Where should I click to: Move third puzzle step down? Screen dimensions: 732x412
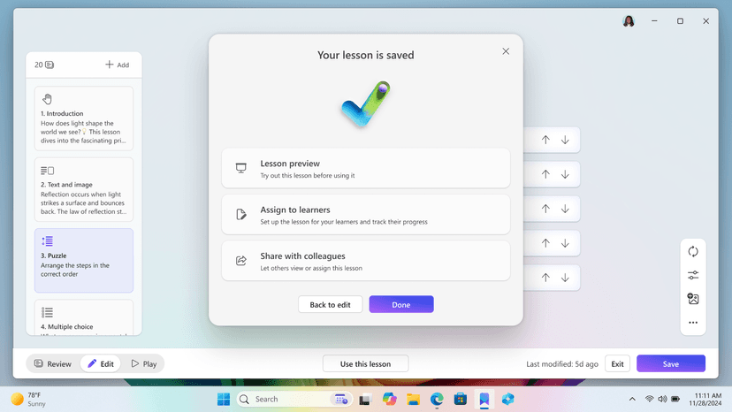pyautogui.click(x=565, y=209)
